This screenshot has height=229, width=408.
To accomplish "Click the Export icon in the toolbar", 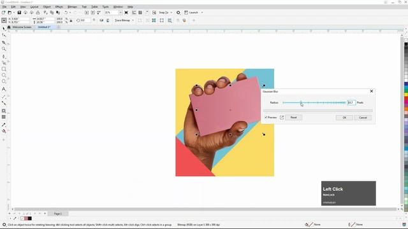I will tap(93, 13).
